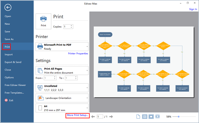Open Export & Send page

click(13, 62)
